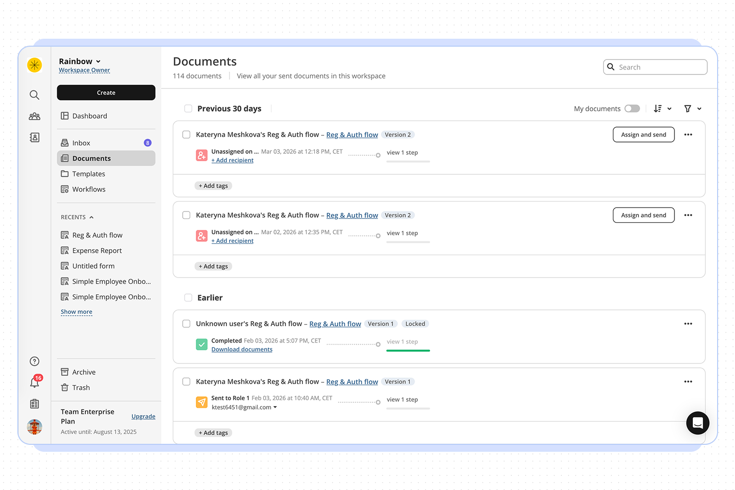Check the checkbox for Unknown user's Reg & Auth flow
This screenshot has width=735, height=490.
(186, 323)
